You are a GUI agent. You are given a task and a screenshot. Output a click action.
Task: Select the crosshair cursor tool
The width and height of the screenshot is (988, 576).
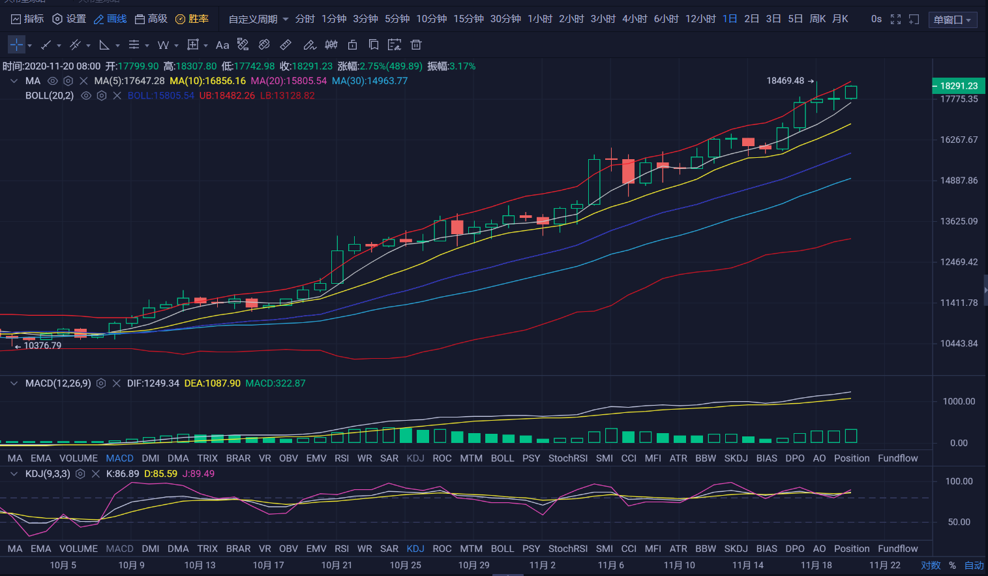pos(16,45)
